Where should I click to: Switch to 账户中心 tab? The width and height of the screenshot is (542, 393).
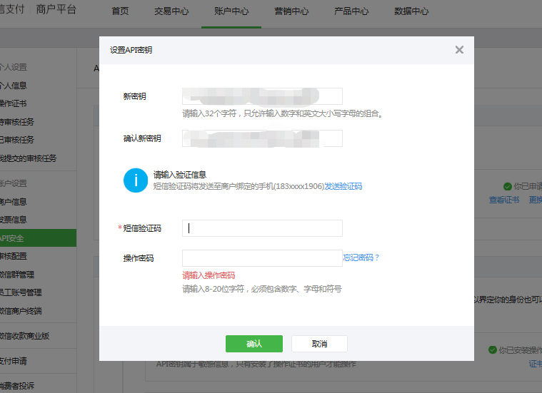click(x=231, y=11)
